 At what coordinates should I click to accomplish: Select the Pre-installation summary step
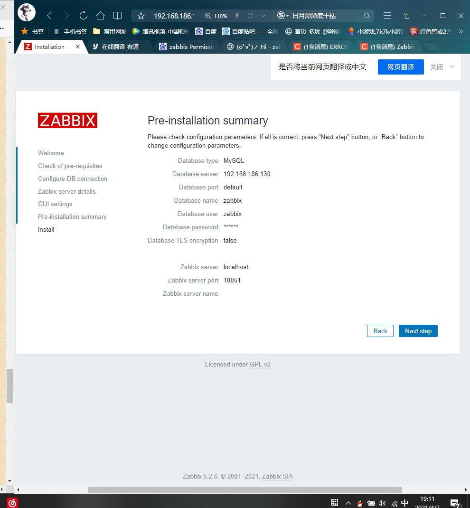point(72,217)
